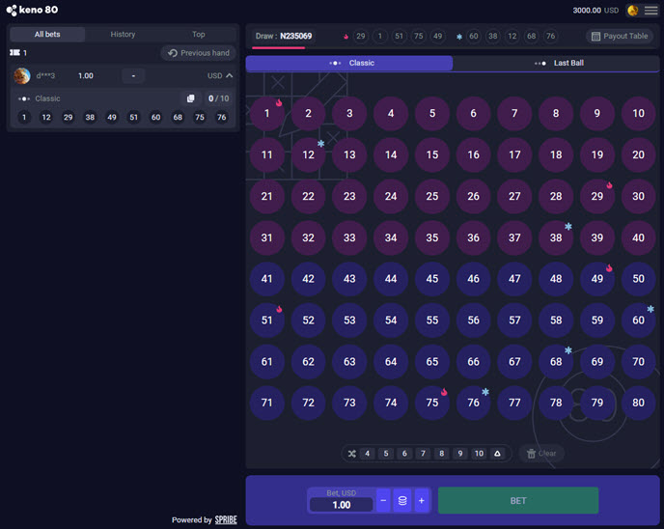
Task: Collapse the USD bet details chevron
Action: click(230, 75)
